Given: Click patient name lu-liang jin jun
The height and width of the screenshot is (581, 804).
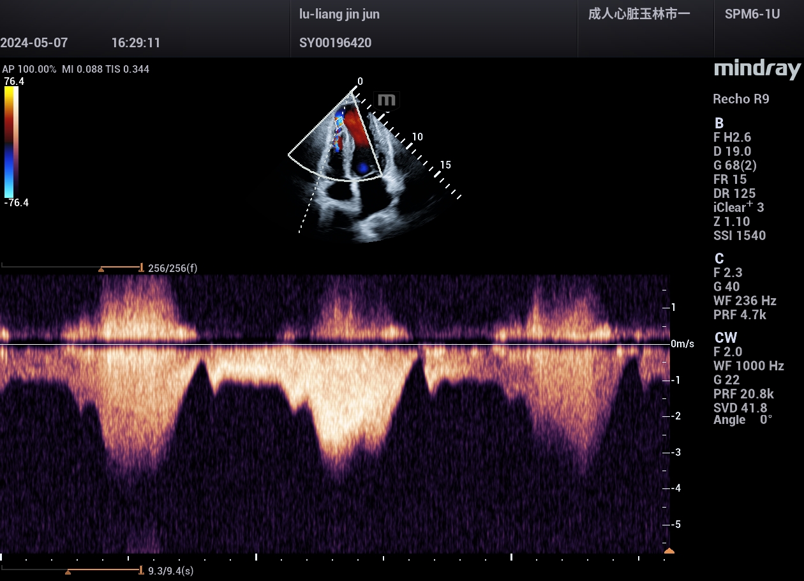Looking at the screenshot, I should point(339,14).
